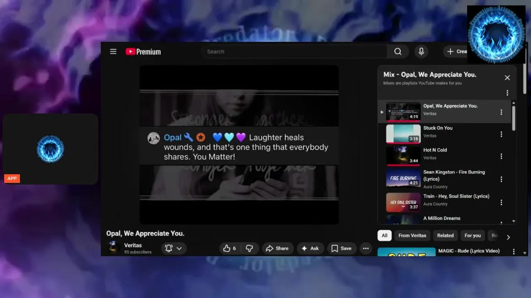Select A Million Dreams playlist entry
The image size is (531, 298).
click(445, 219)
